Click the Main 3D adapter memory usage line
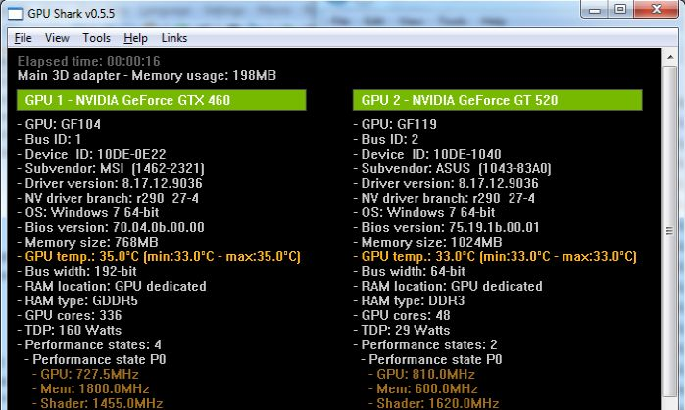 point(147,75)
